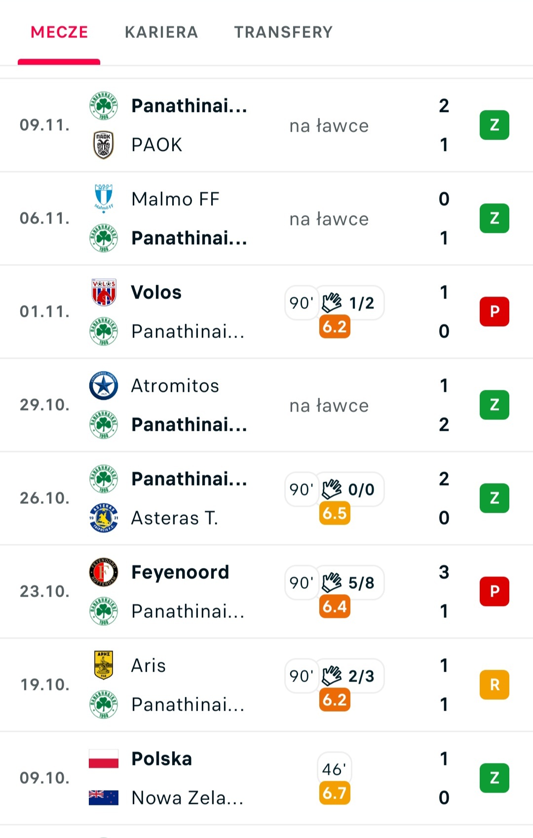Click the red P result badge for Volos
The height and width of the screenshot is (838, 533).
pos(494,311)
